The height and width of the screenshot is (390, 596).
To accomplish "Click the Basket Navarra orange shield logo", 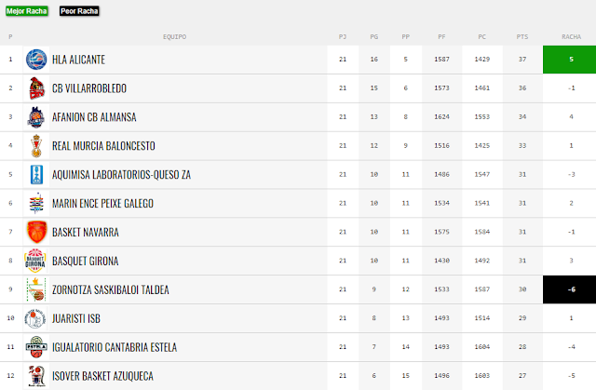I will tap(36, 232).
